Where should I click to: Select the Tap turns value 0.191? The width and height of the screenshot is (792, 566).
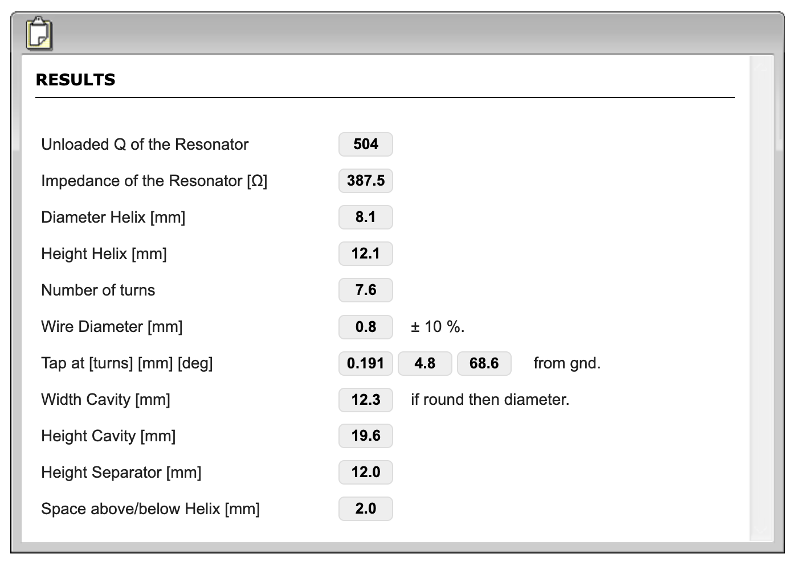(x=366, y=363)
